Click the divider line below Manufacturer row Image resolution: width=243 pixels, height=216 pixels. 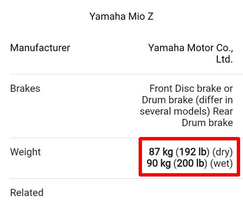pyautogui.click(x=126, y=74)
